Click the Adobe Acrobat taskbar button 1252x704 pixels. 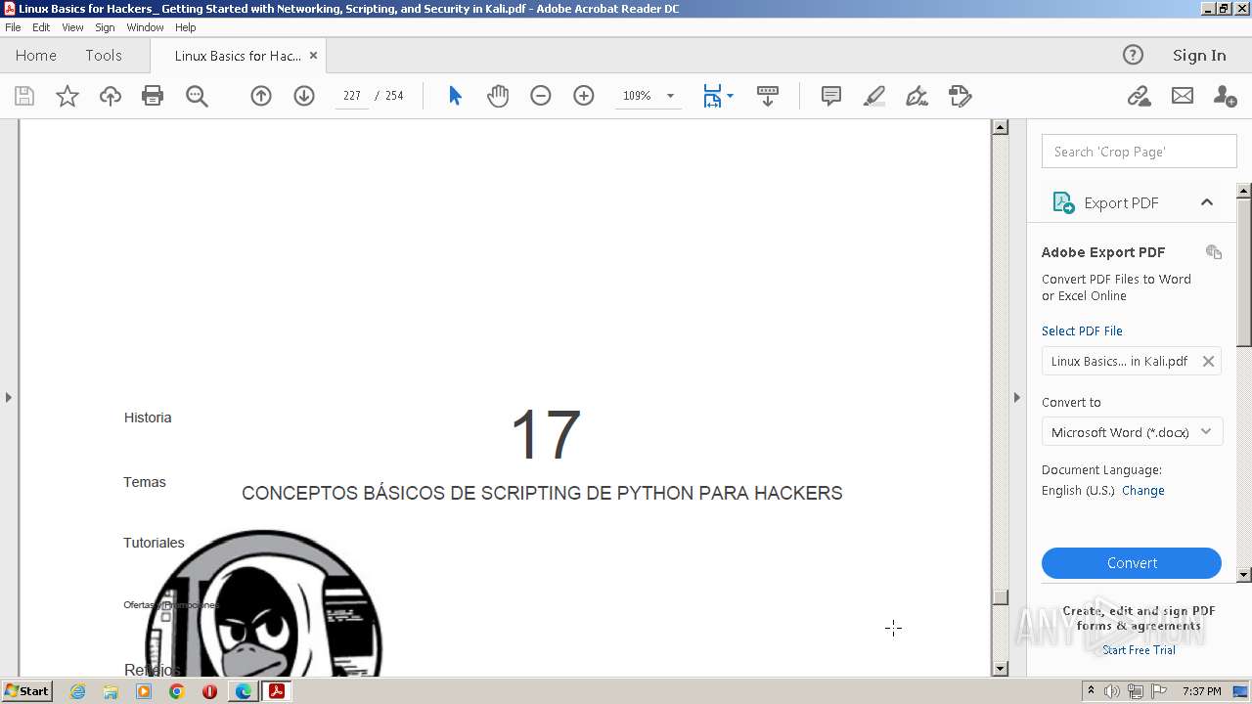277,691
